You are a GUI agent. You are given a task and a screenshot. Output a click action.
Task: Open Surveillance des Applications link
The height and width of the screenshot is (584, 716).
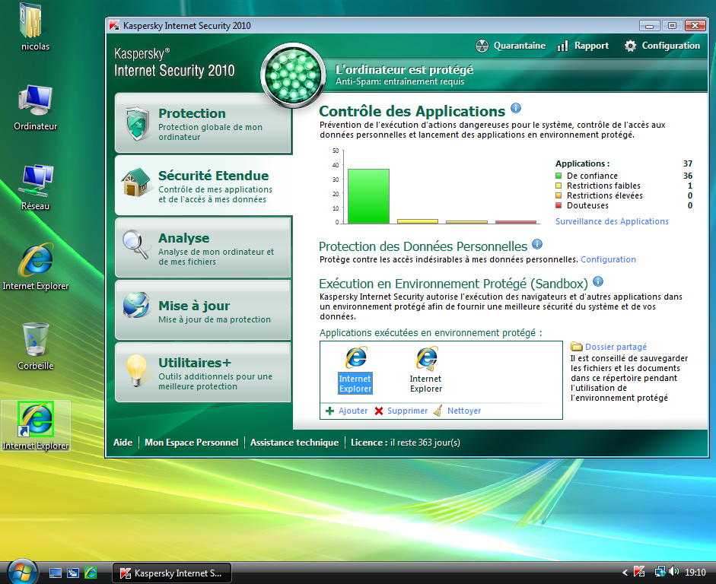[612, 221]
